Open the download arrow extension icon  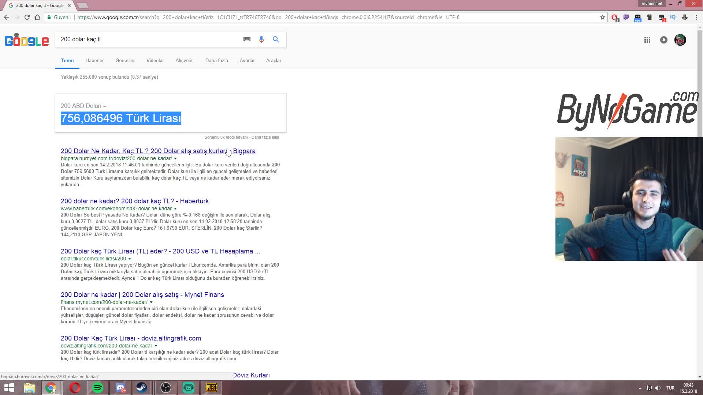point(684,17)
